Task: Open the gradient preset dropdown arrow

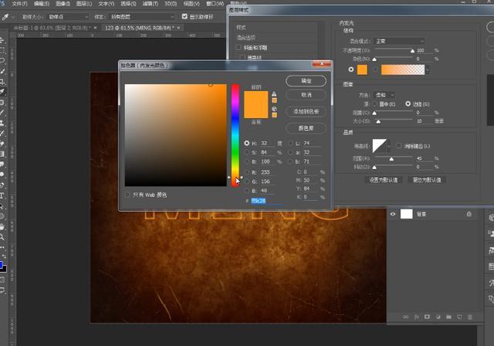Action: point(428,70)
